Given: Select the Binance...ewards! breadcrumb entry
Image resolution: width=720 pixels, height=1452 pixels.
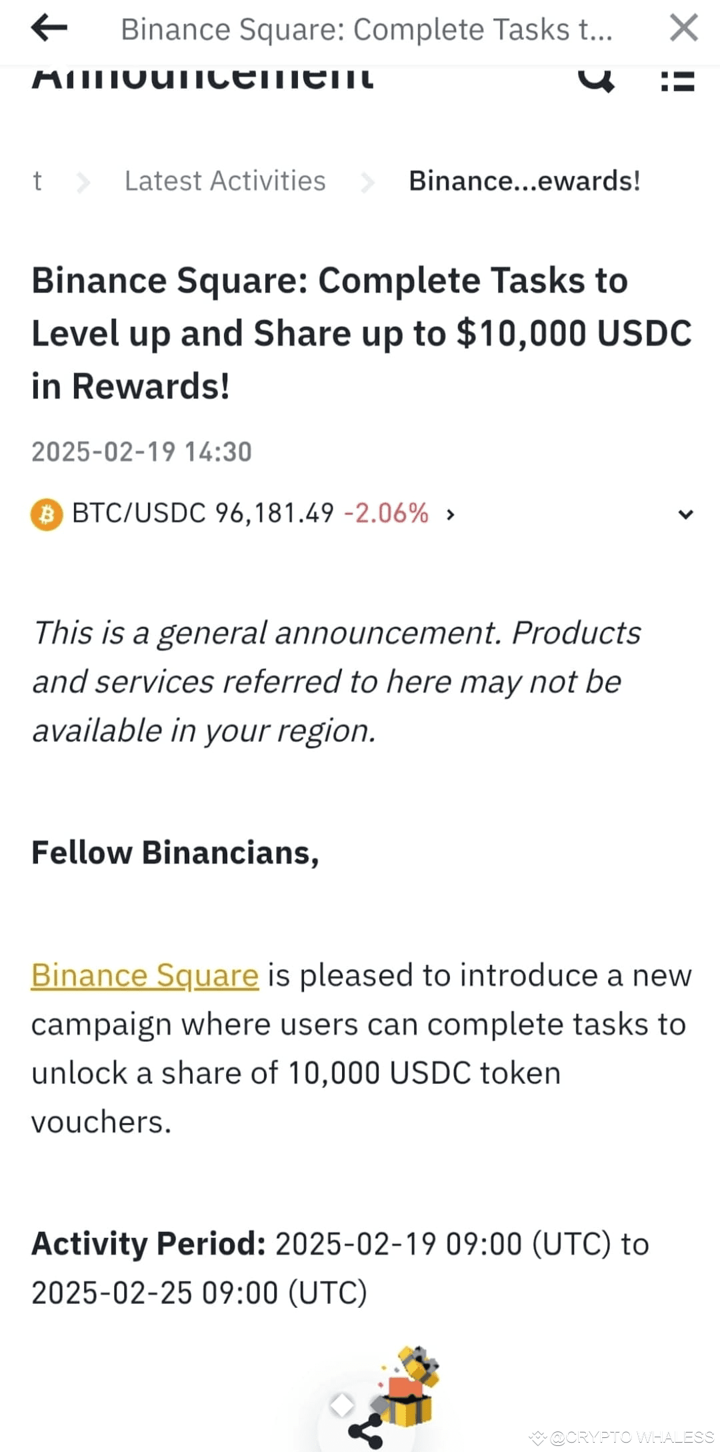Looking at the screenshot, I should click(x=525, y=180).
